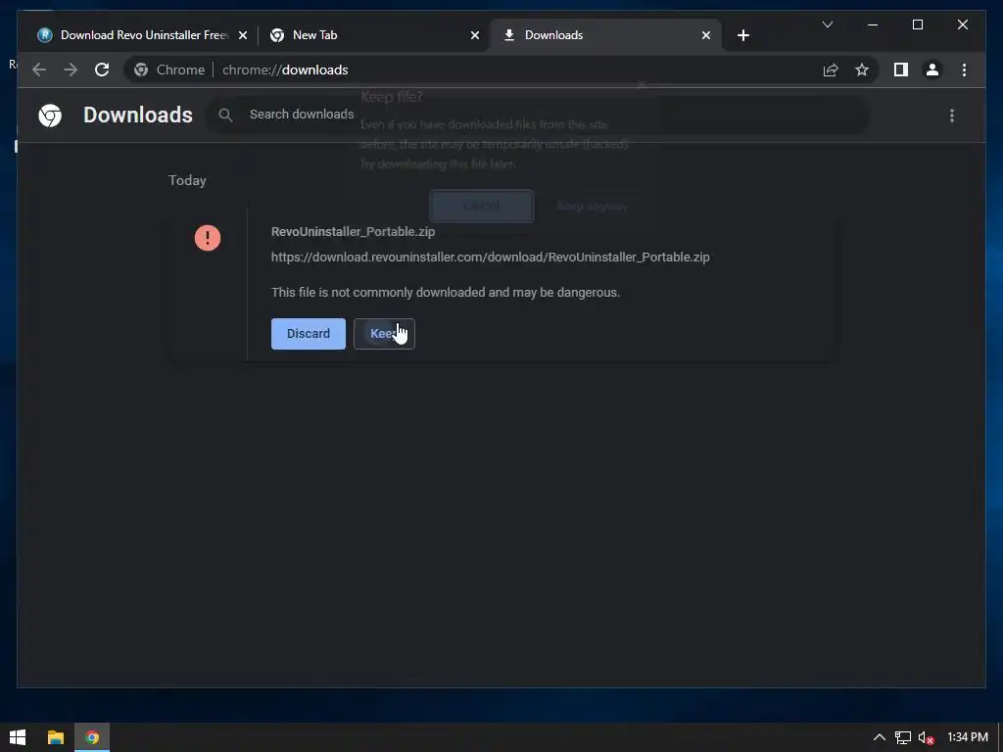Open File Explorer from taskbar
The height and width of the screenshot is (752, 1003).
56,737
